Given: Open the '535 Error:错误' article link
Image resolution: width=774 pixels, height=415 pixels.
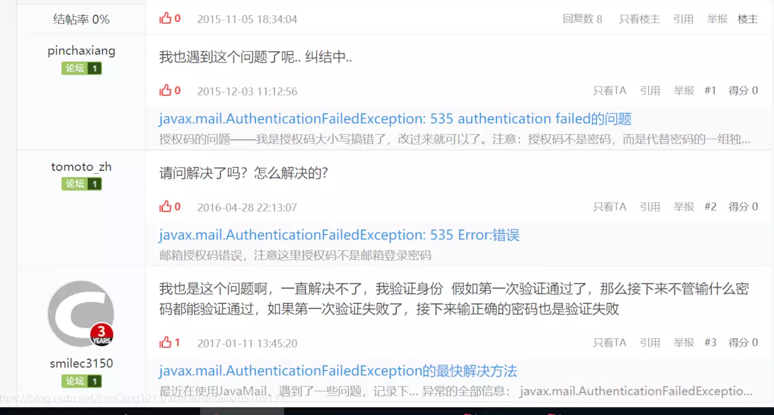Looking at the screenshot, I should tap(339, 235).
